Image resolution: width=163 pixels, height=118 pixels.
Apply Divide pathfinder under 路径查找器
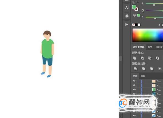[x=136, y=69]
